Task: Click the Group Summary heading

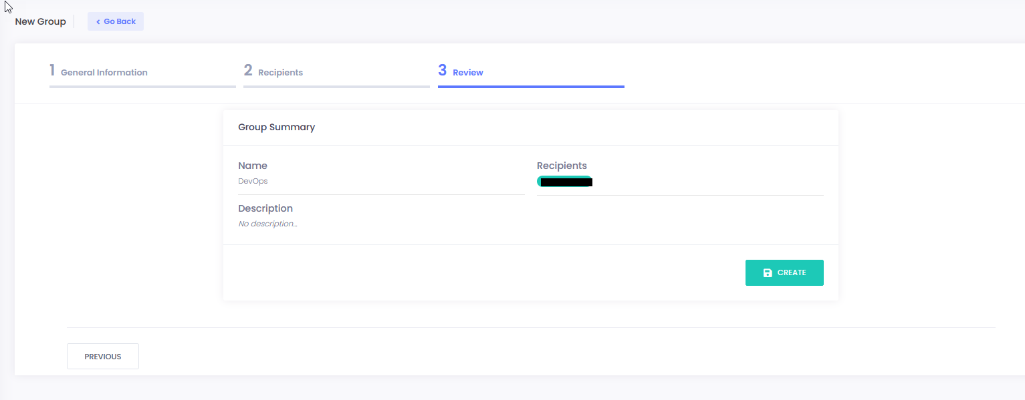Action: coord(276,127)
